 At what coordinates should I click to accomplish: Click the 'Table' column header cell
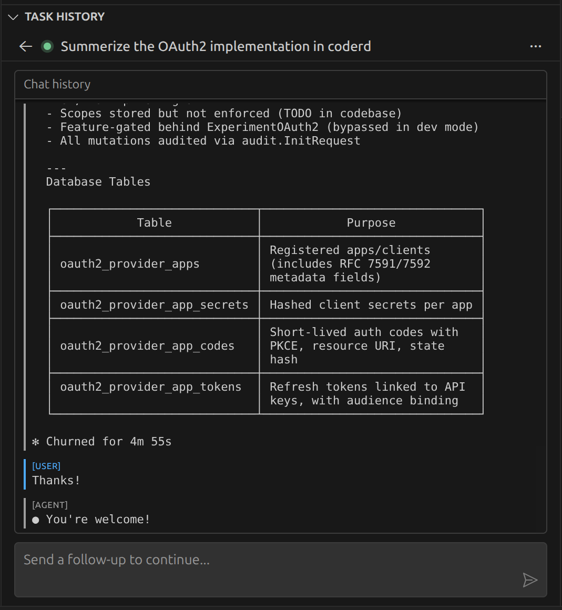154,222
